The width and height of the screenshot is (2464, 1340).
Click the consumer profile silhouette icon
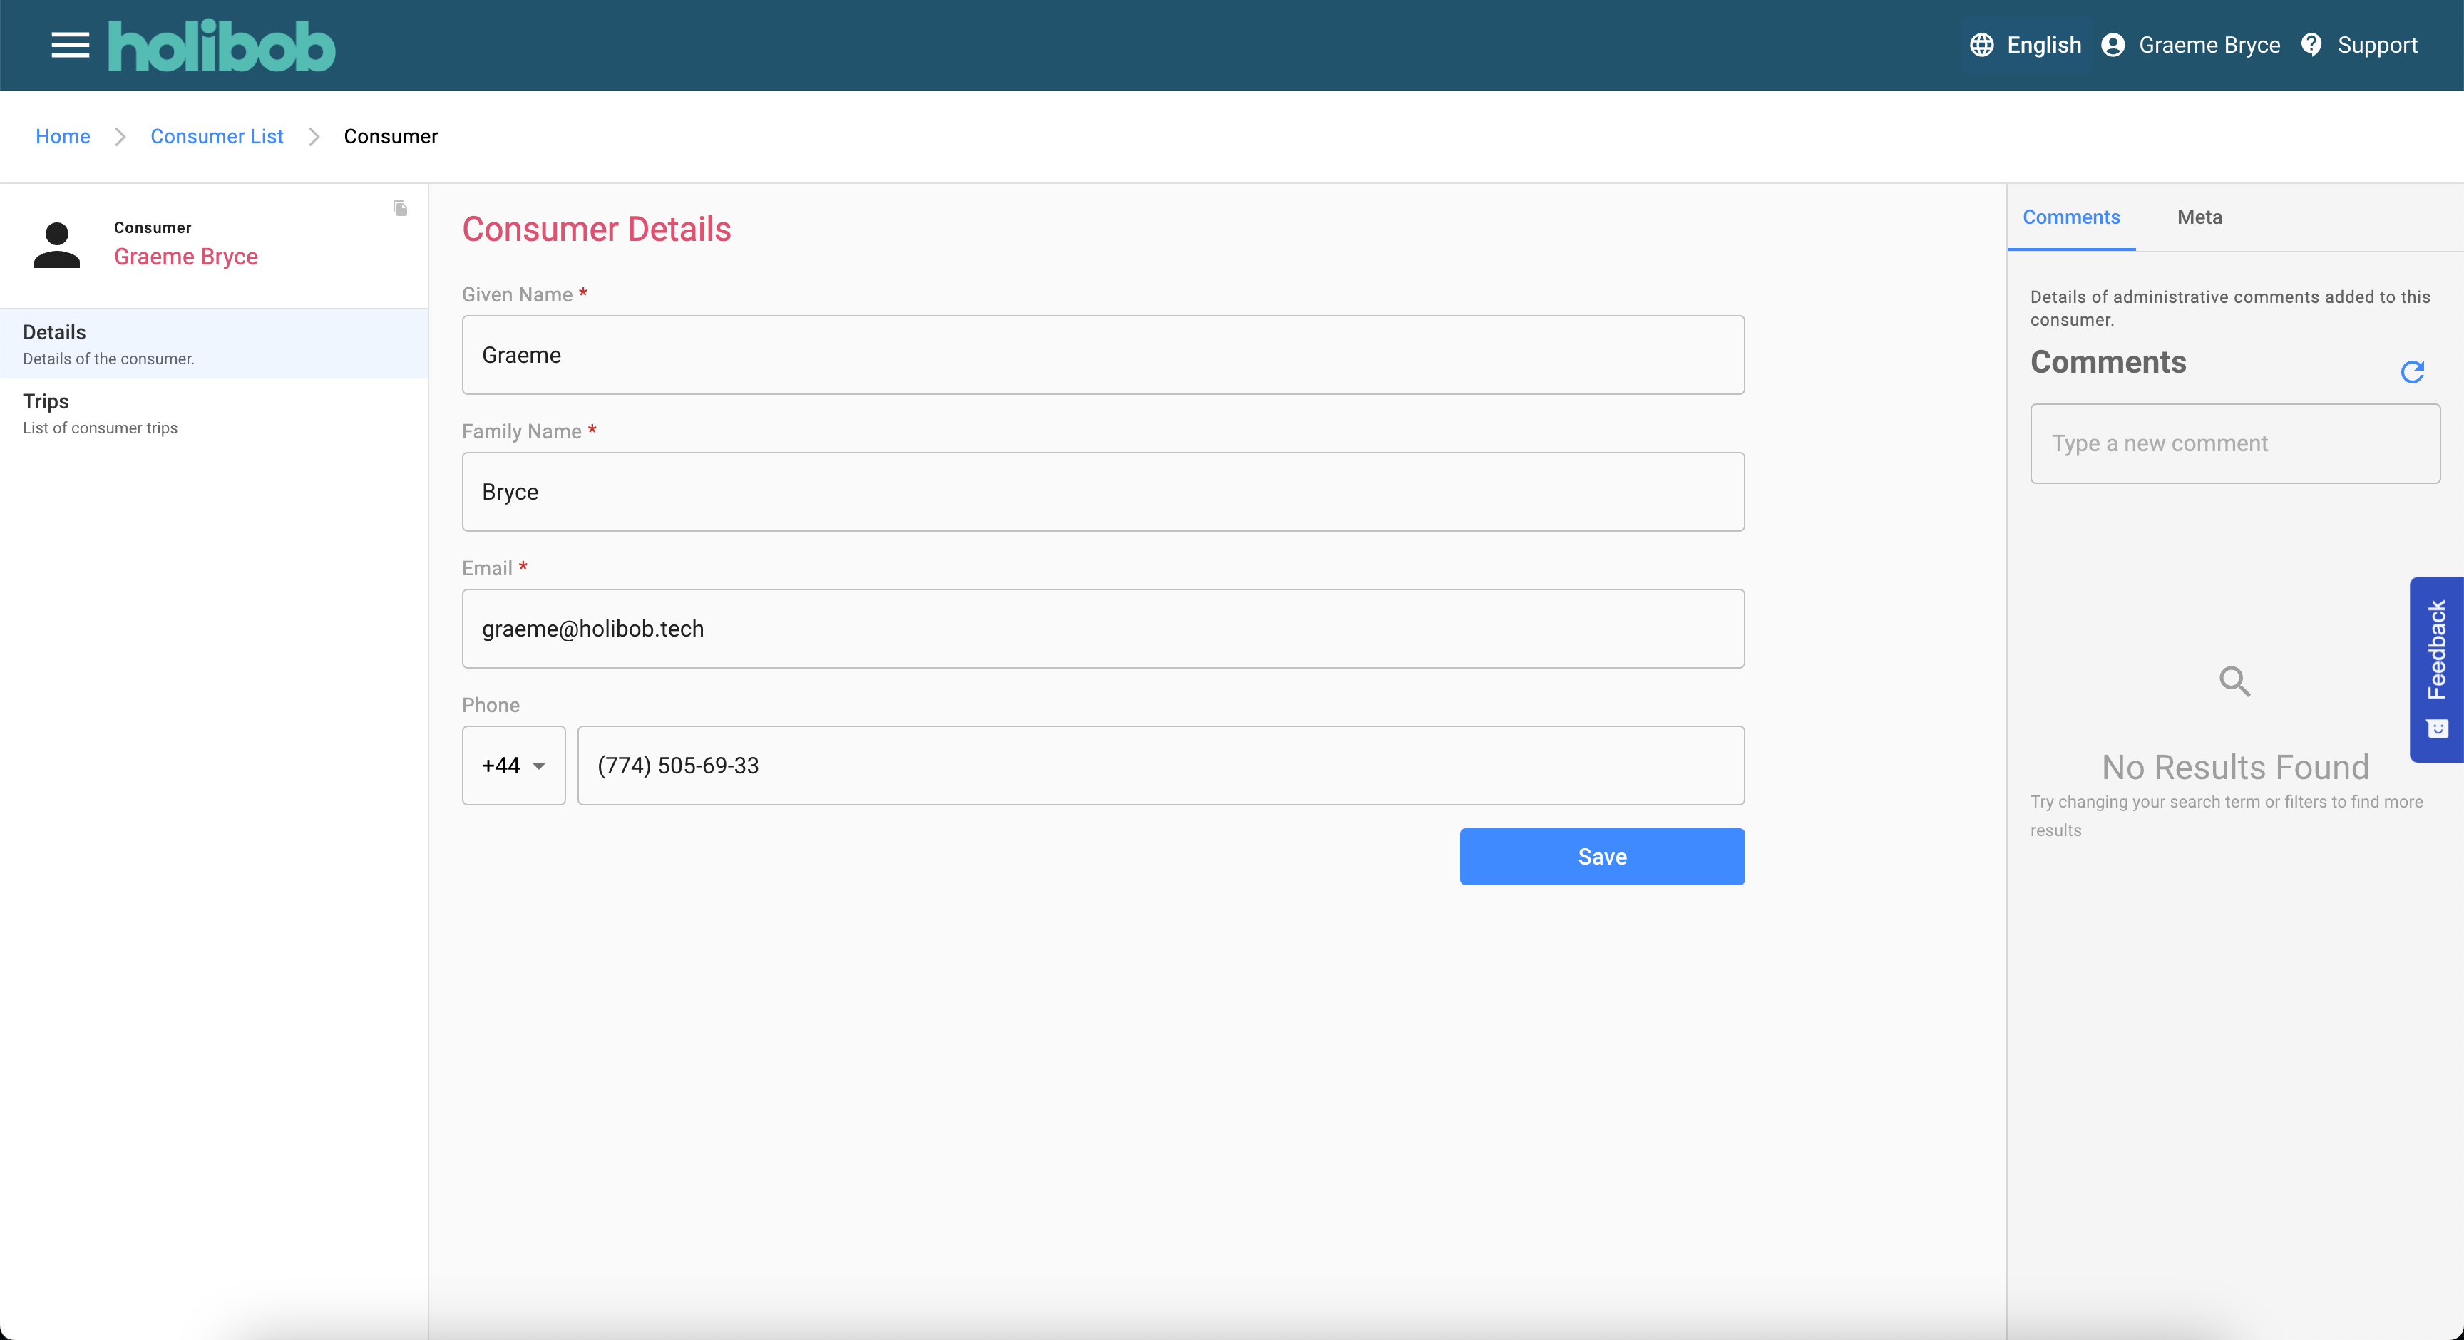coord(56,245)
